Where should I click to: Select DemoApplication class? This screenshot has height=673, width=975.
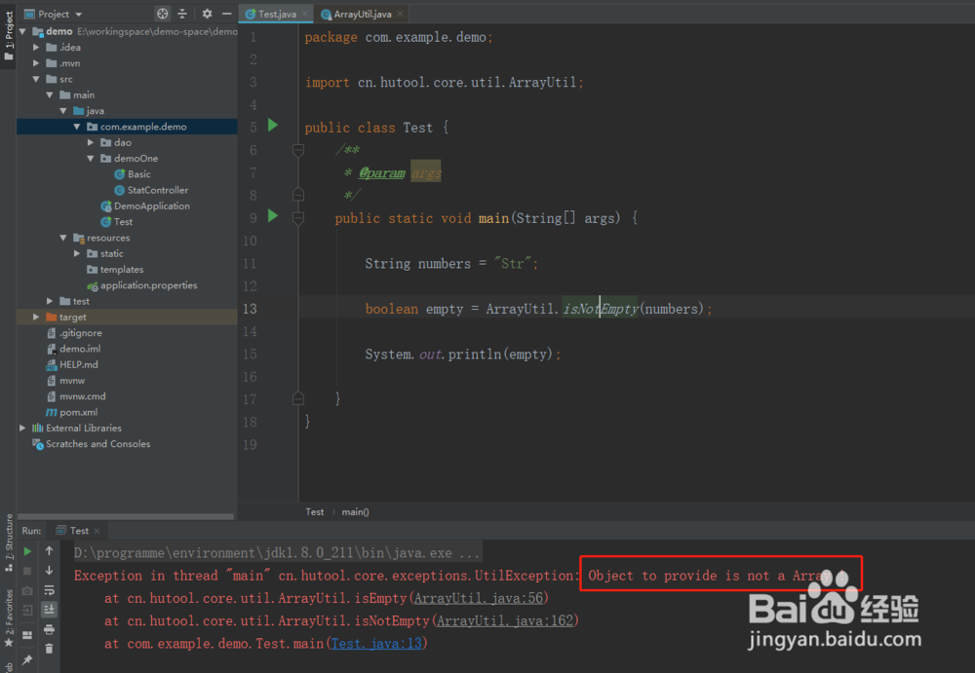[x=145, y=206]
